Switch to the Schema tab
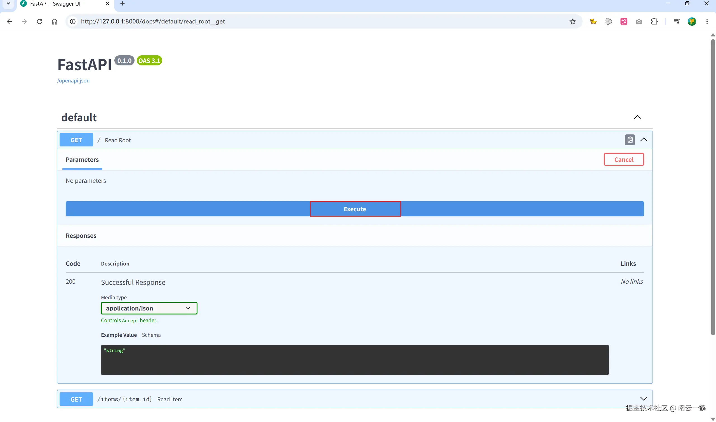Image resolution: width=716 pixels, height=422 pixels. (x=151, y=335)
